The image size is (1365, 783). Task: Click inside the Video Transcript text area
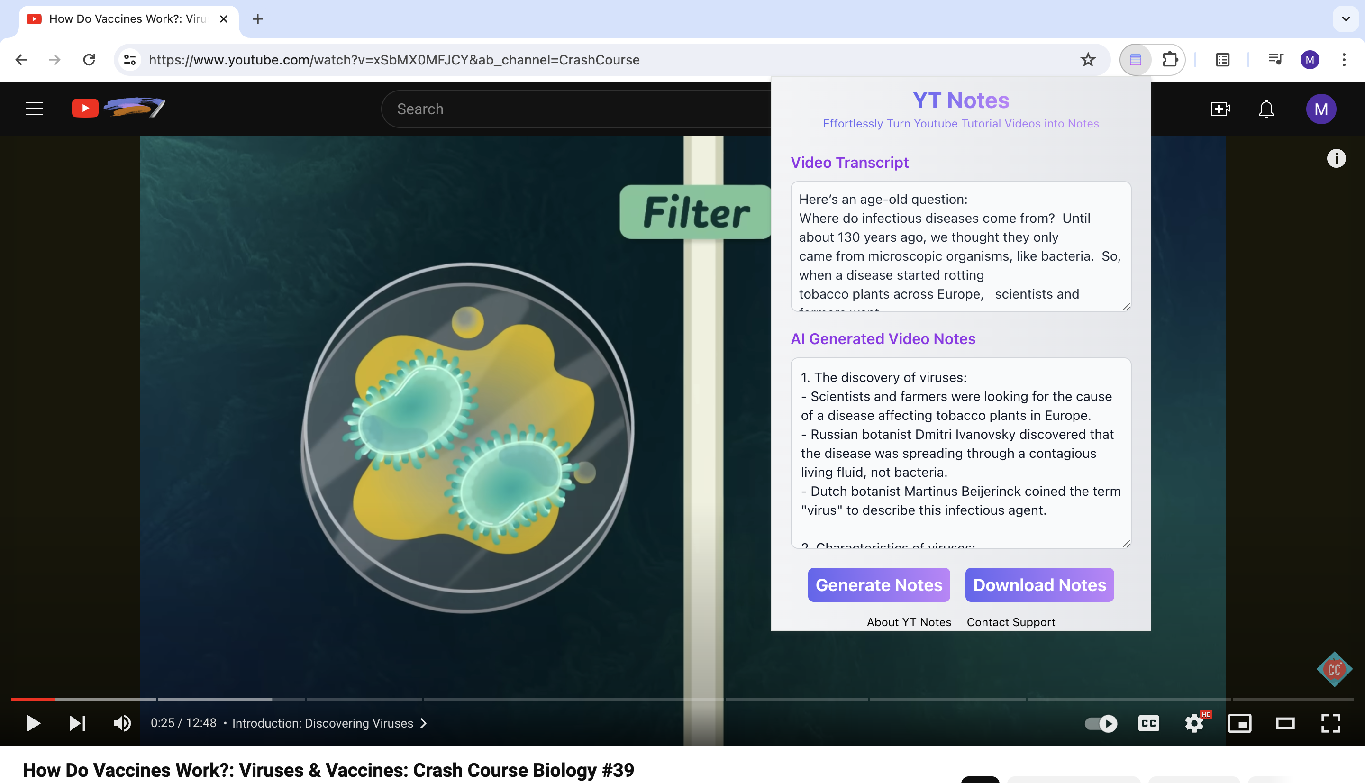click(960, 246)
